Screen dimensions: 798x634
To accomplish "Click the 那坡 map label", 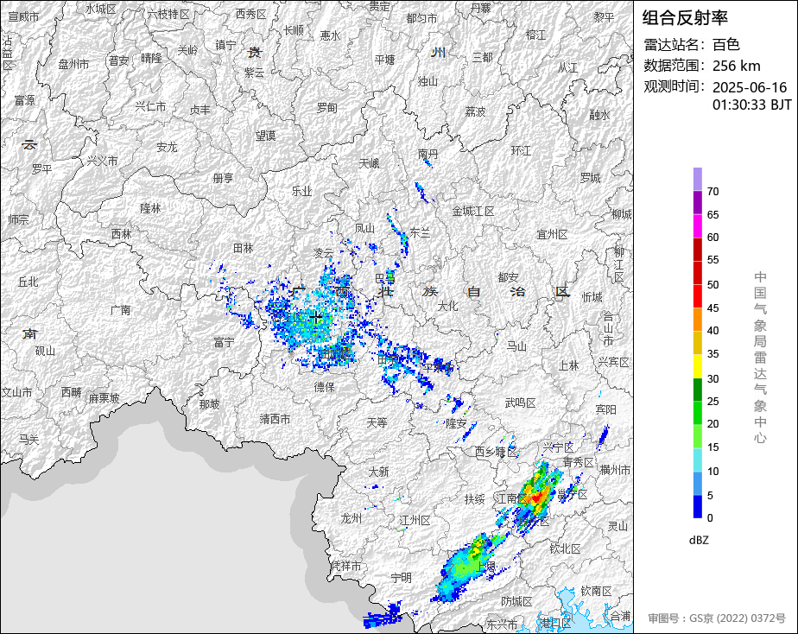I will [209, 404].
